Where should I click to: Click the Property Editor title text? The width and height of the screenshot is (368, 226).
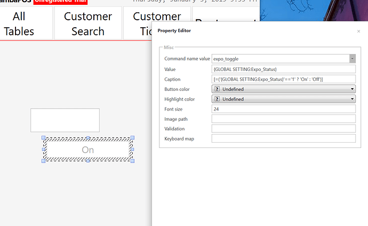click(174, 30)
